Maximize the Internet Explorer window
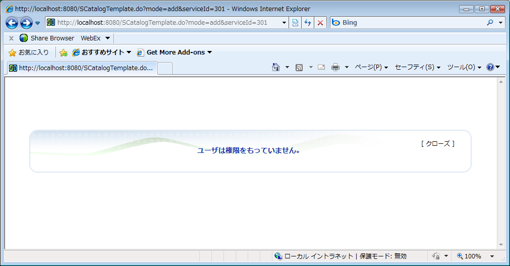 click(482, 9)
